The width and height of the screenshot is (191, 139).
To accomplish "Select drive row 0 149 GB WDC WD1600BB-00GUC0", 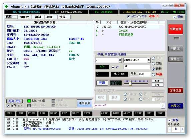I will click(x=127, y=27).
